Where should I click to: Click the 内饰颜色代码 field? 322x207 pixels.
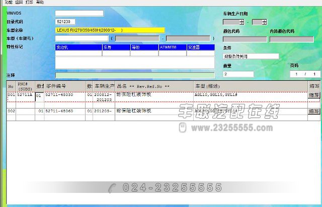(x=292, y=39)
